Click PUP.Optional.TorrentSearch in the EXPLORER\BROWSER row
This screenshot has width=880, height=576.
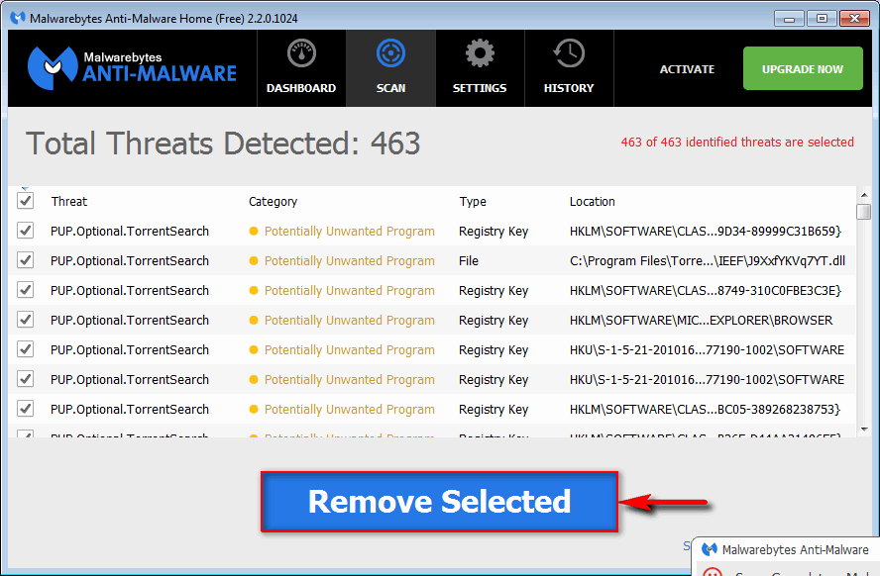click(130, 321)
